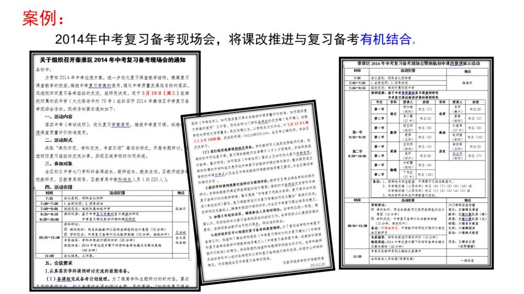Click the "第一节 8:25~9:10" time cell

(x=357, y=135)
